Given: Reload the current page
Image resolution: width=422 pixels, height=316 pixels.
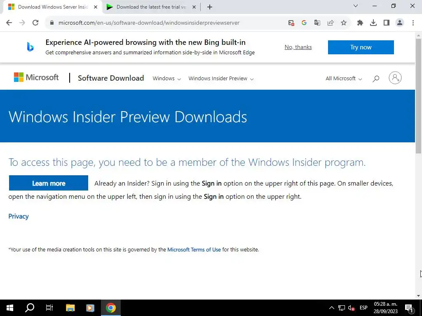Looking at the screenshot, I should click(x=35, y=23).
